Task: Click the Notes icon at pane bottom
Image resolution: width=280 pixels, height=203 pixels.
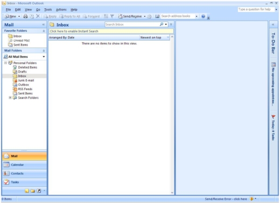Action: click(27, 191)
